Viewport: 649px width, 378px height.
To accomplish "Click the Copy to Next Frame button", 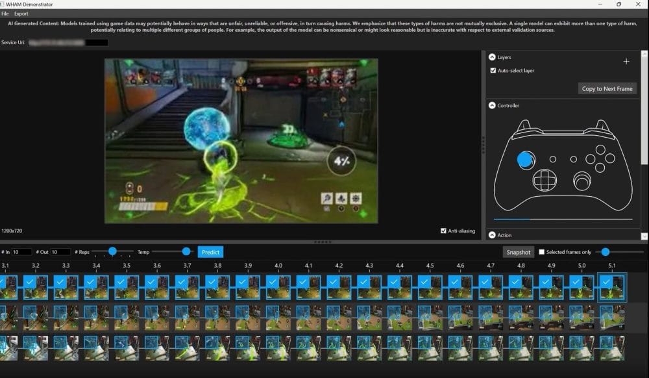I will point(607,88).
